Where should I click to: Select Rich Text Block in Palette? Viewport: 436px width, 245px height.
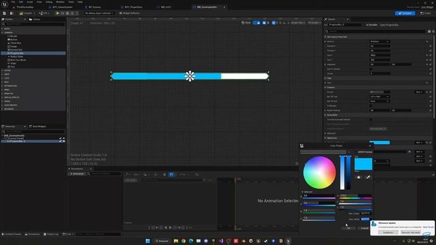pos(18,60)
